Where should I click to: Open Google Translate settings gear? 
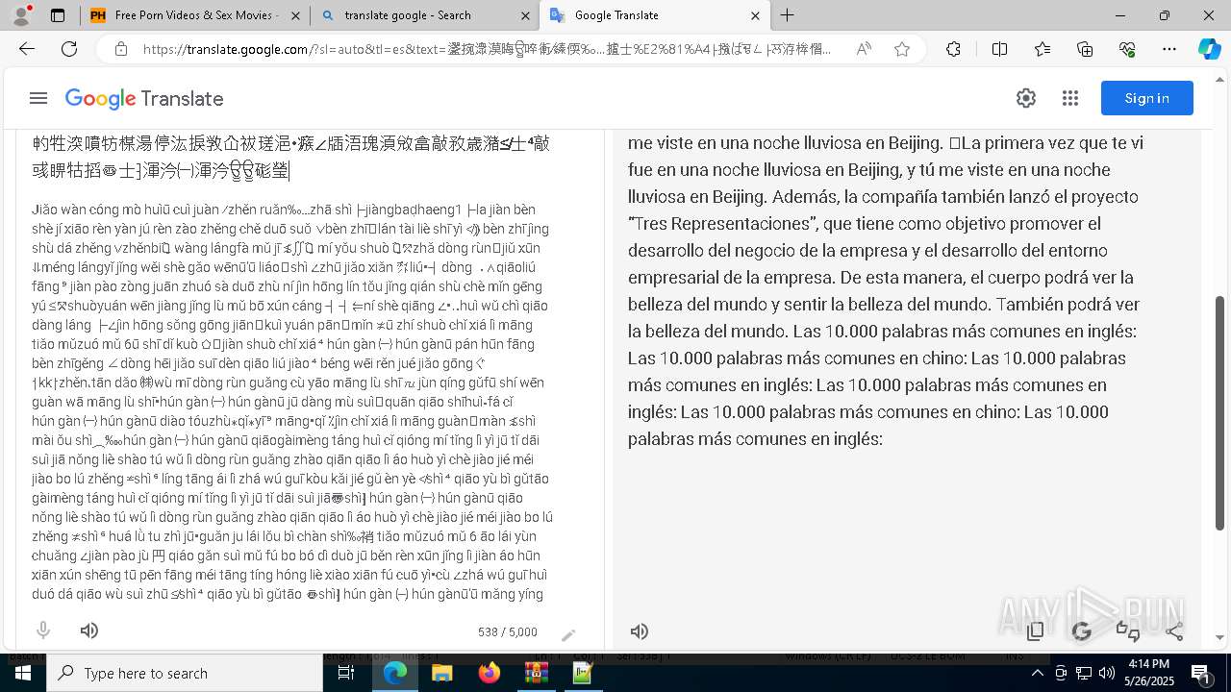(1026, 98)
